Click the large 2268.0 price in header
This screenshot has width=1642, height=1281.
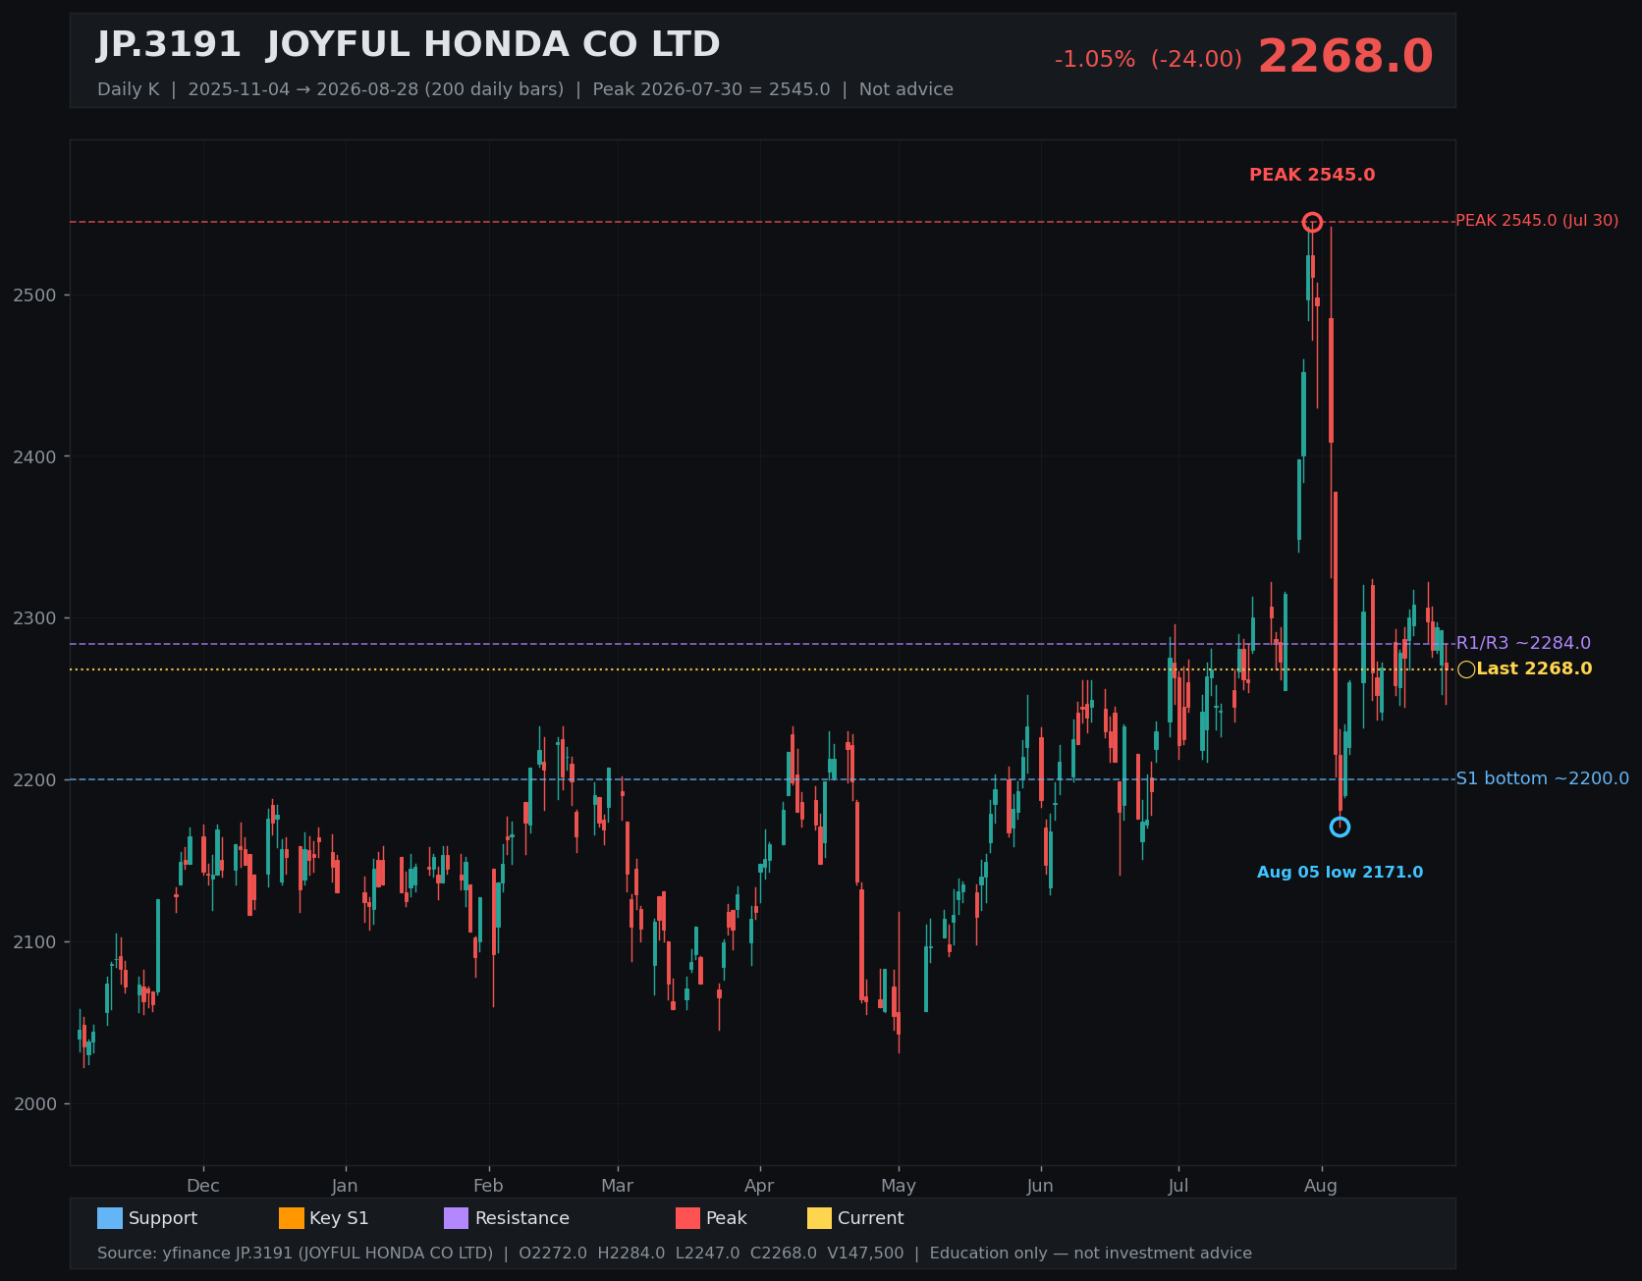pyautogui.click(x=1345, y=57)
